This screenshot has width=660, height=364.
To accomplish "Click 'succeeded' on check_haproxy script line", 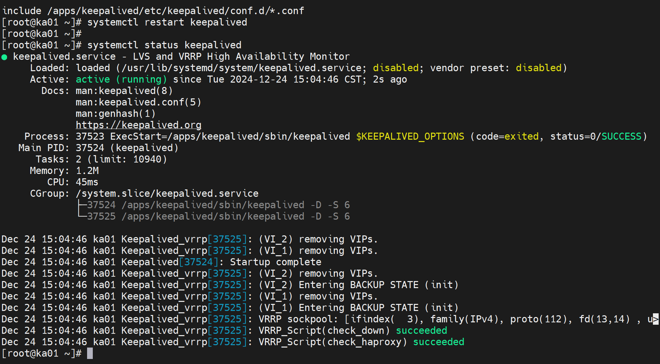I will tap(438, 342).
